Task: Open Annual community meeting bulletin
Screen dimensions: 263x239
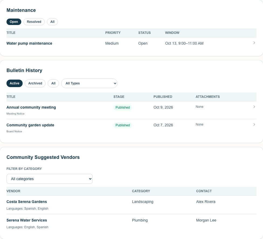Action: [x=31, y=107]
